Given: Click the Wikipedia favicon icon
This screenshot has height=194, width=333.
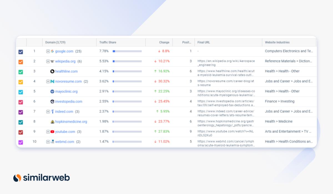Looking at the screenshot, I should (52, 61).
